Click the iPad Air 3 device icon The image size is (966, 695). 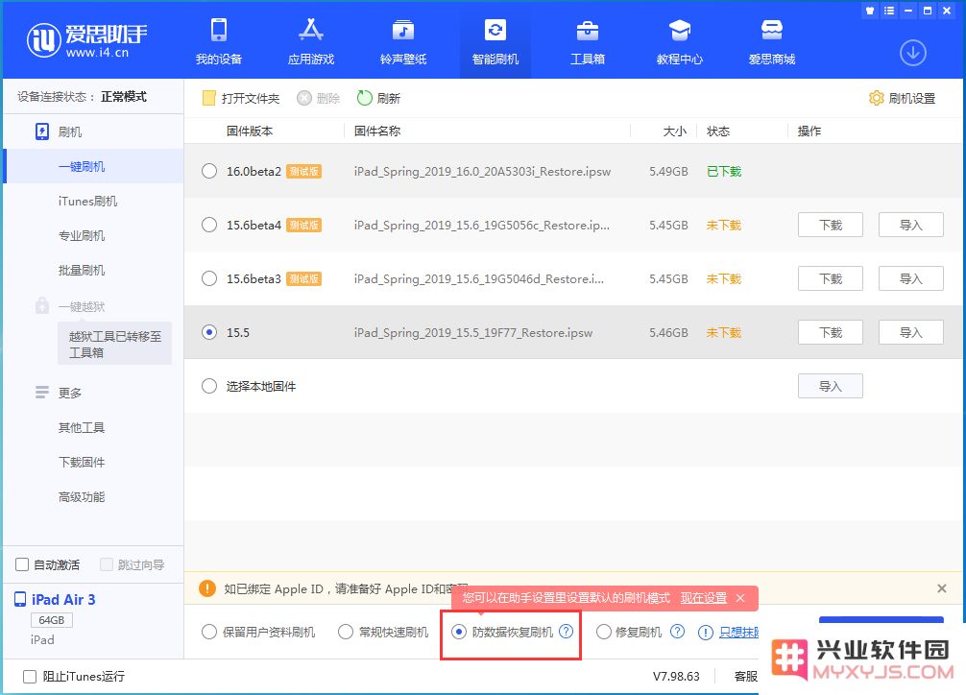click(x=20, y=599)
